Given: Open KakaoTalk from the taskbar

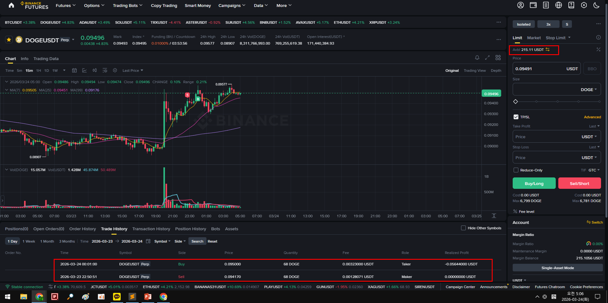Looking at the screenshot, I should tap(117, 296).
